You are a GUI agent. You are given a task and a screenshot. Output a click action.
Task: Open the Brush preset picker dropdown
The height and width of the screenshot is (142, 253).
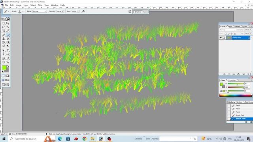click(23, 11)
